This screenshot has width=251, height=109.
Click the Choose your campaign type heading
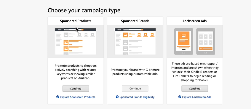pos(84,10)
